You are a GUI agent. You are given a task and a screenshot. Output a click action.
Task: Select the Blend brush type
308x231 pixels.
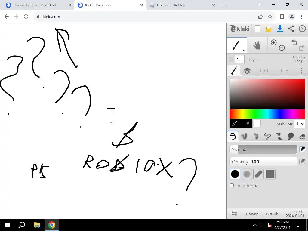[x=244, y=136]
